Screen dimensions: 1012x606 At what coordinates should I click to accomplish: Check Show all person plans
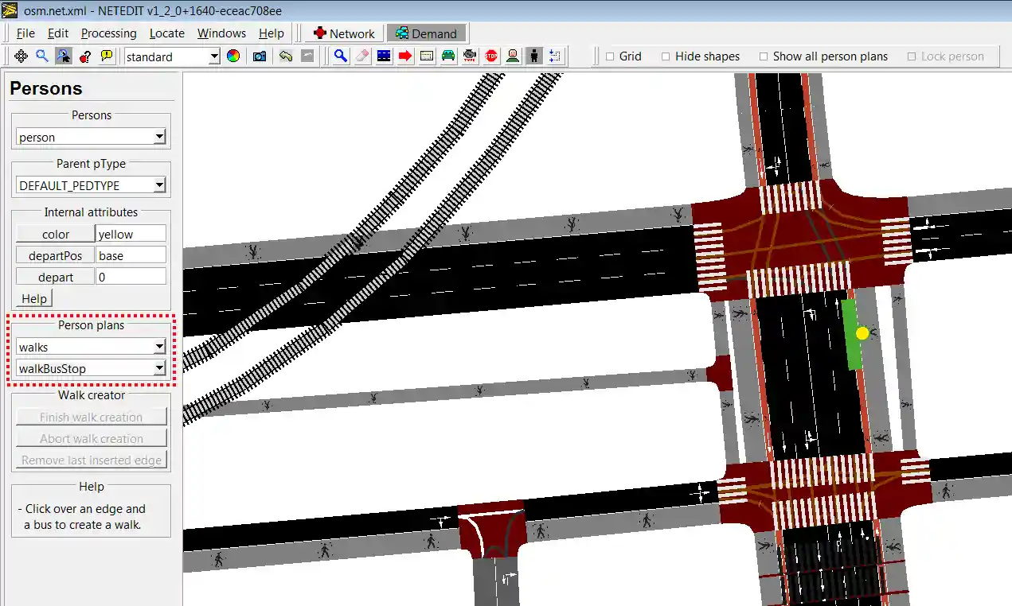tap(764, 56)
